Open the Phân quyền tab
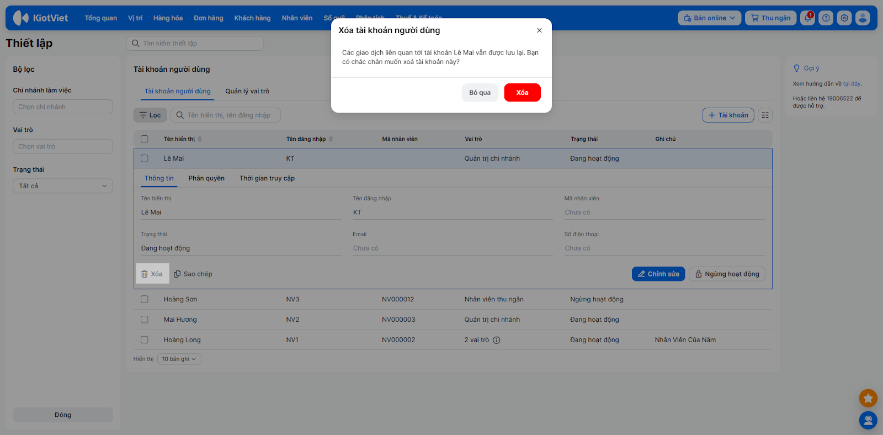 coord(206,178)
